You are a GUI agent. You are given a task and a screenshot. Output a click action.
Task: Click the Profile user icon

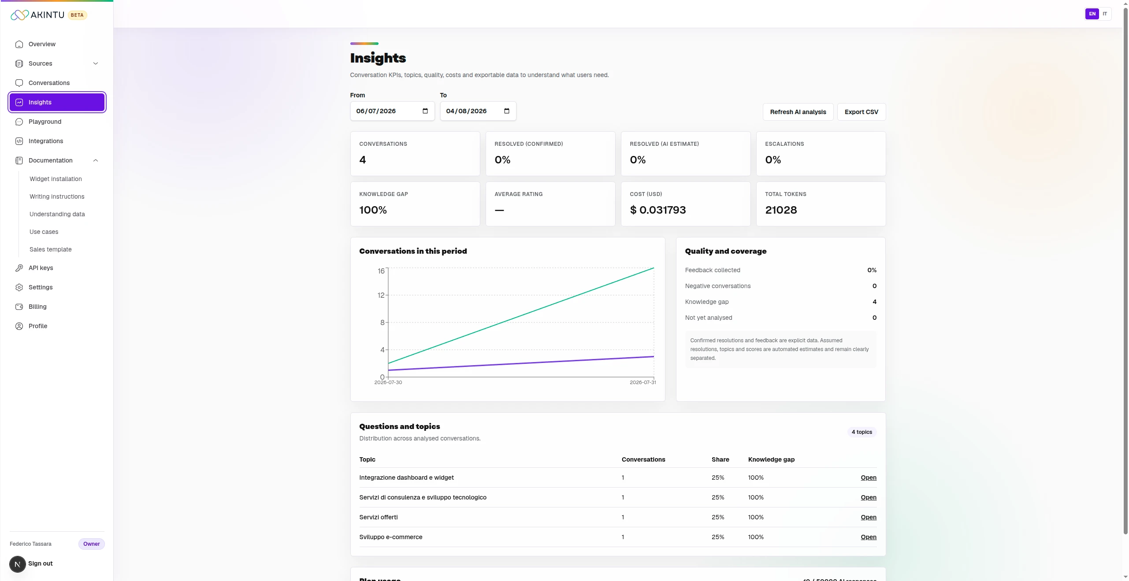19,326
